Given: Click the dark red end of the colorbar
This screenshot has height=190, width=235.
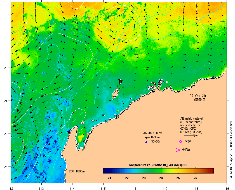Looking at the screenshot, I should coord(212,171).
